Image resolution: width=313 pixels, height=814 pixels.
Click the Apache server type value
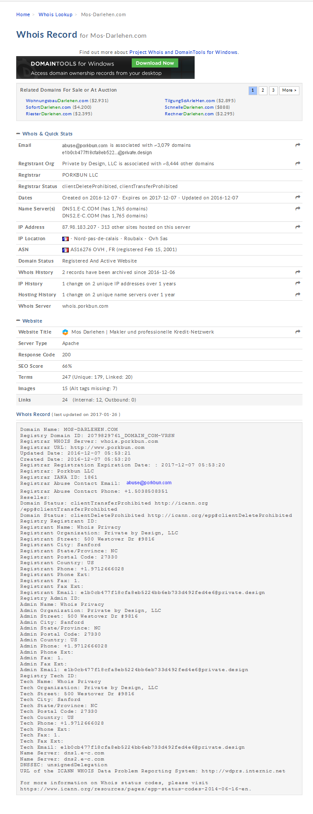(71, 343)
